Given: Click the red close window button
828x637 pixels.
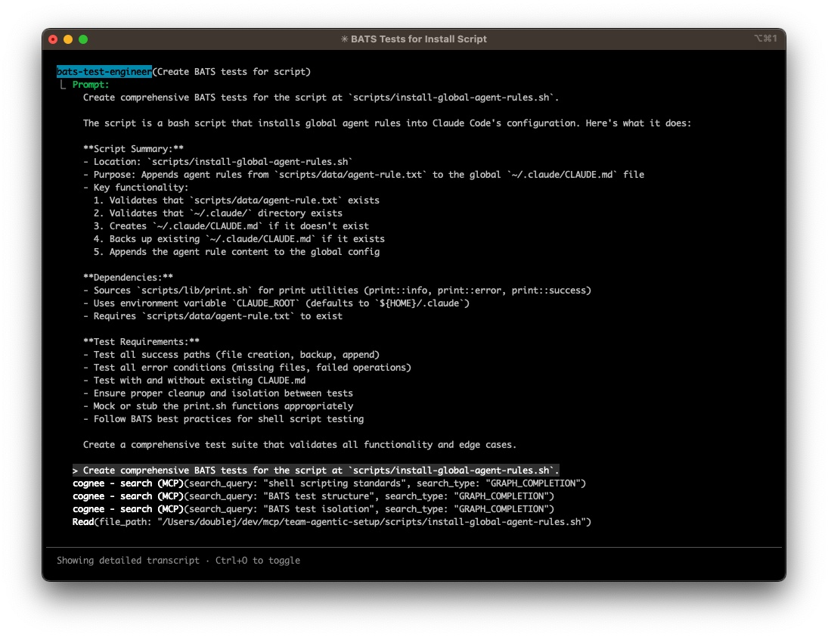Looking at the screenshot, I should tap(53, 39).
